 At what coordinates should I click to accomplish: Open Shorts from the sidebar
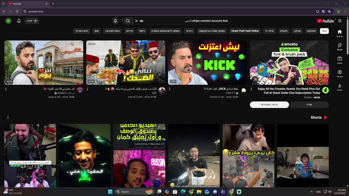[x=340, y=47]
